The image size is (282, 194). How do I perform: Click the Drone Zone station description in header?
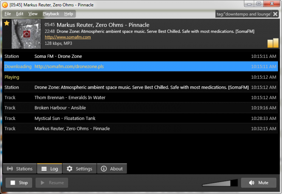pyautogui.click(x=155, y=32)
